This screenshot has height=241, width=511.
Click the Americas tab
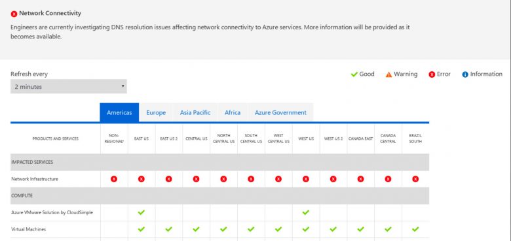(x=119, y=113)
